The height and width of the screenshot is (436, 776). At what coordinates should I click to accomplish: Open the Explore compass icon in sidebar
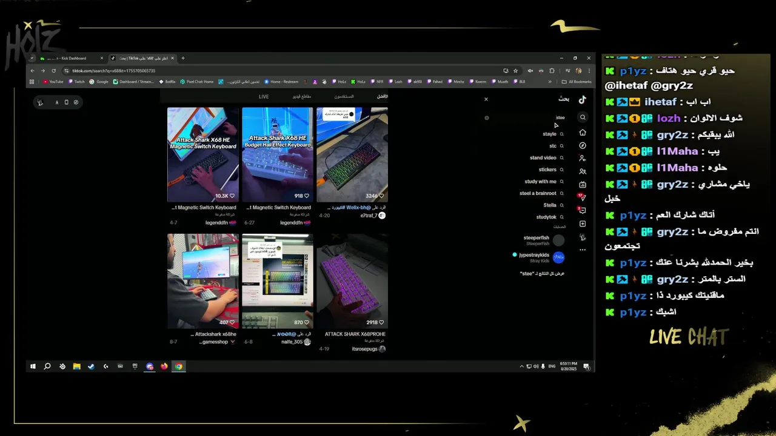583,146
